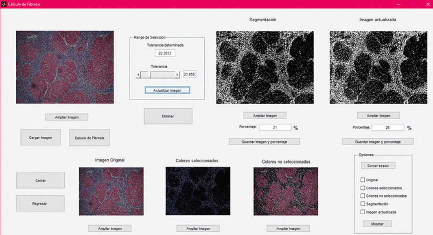The image size is (433, 235).
Task: Toggle the Imagen actualizada checkbox
Action: pyautogui.click(x=363, y=212)
